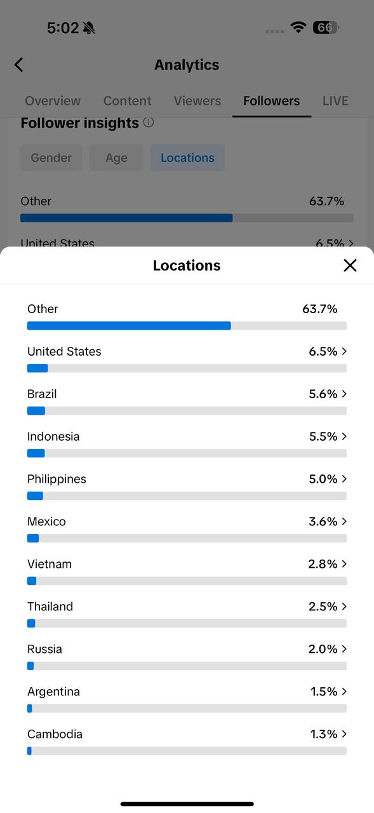
Task: Expand the Brazil location chevron
Action: 344,394
